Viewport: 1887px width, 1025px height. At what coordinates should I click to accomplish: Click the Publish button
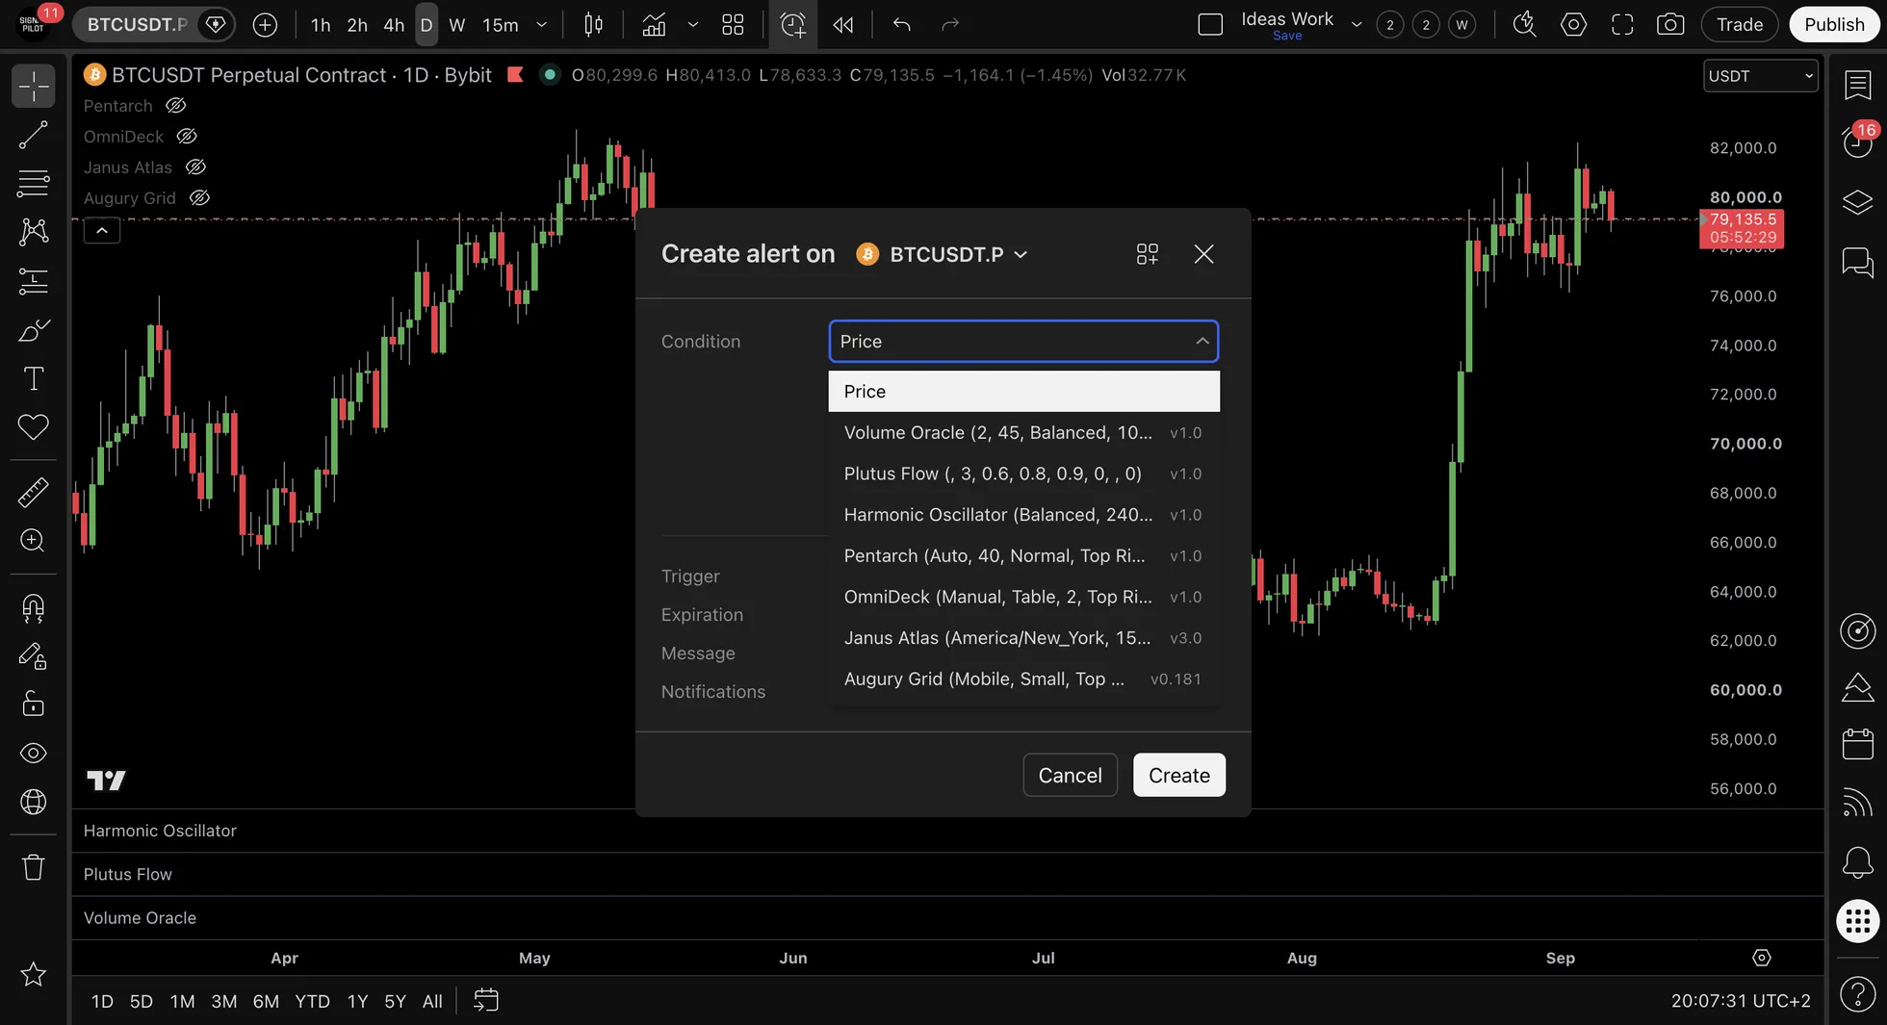coord(1834,25)
